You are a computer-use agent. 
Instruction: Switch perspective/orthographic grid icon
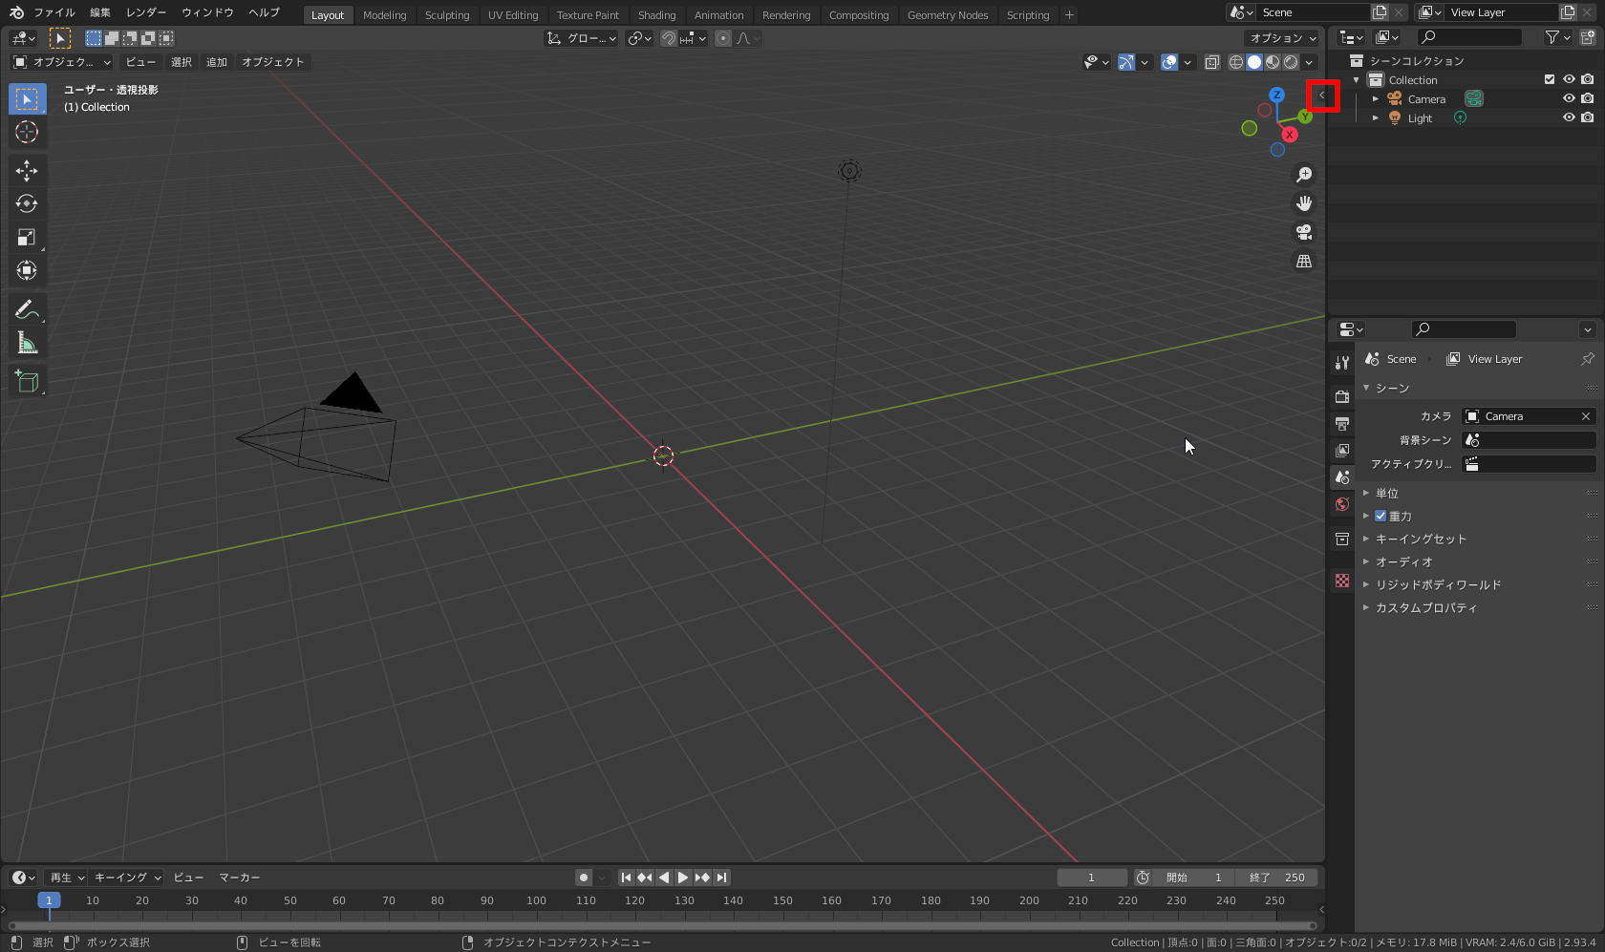(x=1304, y=261)
